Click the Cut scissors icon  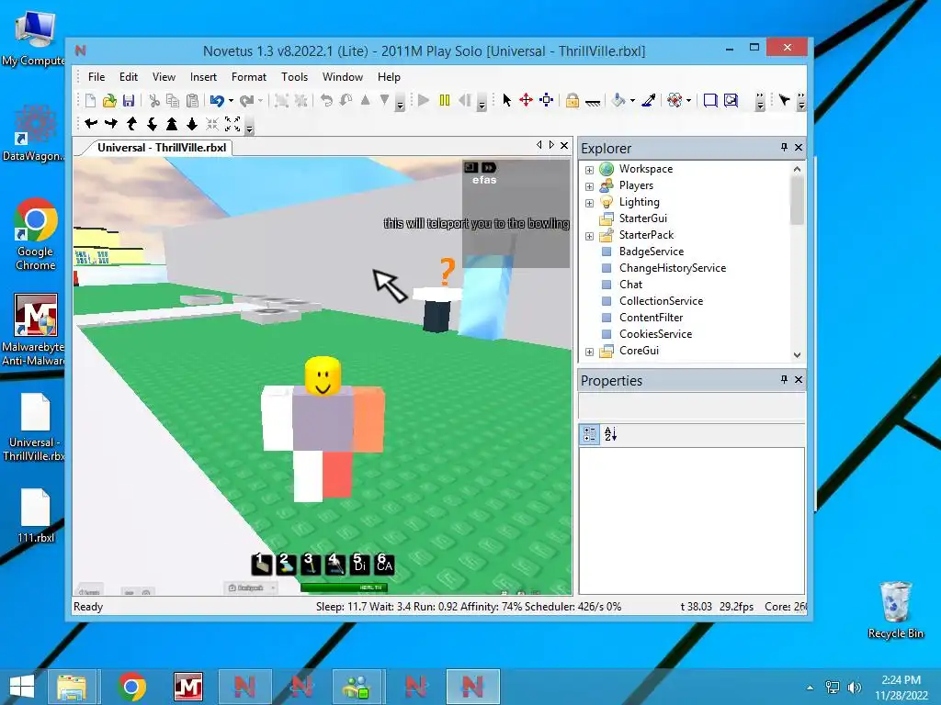click(x=154, y=101)
